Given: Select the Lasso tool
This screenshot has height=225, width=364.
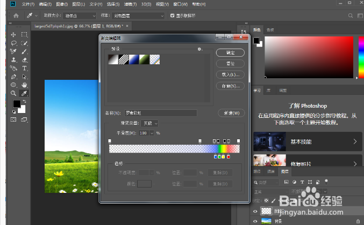Looking at the screenshot, I should click(13, 43).
